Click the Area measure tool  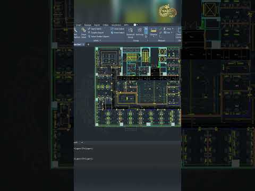click(x=168, y=29)
